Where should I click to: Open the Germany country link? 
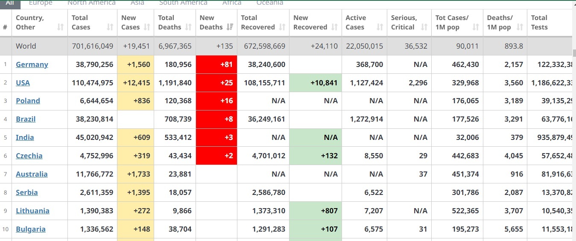[x=32, y=64]
